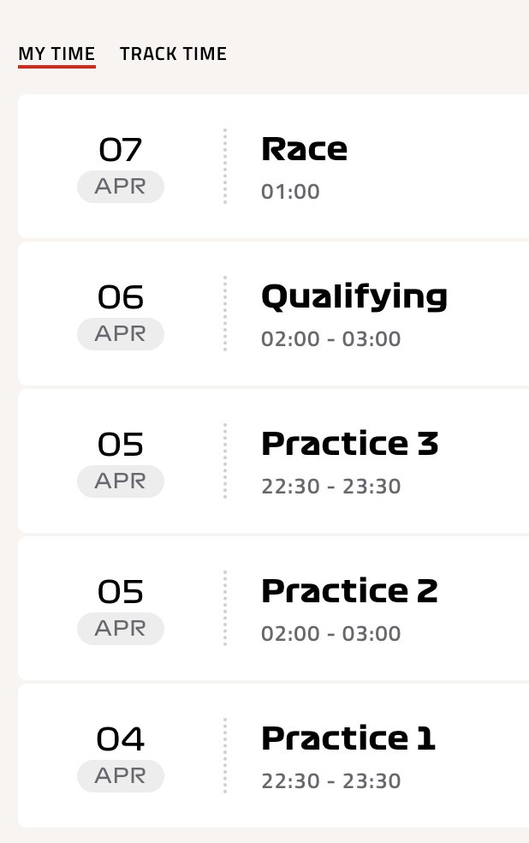
Task: Open the Practice 1 session card
Action: pyautogui.click(x=273, y=756)
